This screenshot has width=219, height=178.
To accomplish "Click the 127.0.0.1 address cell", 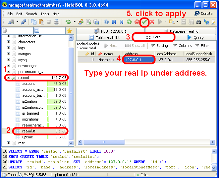I will 138,60.
